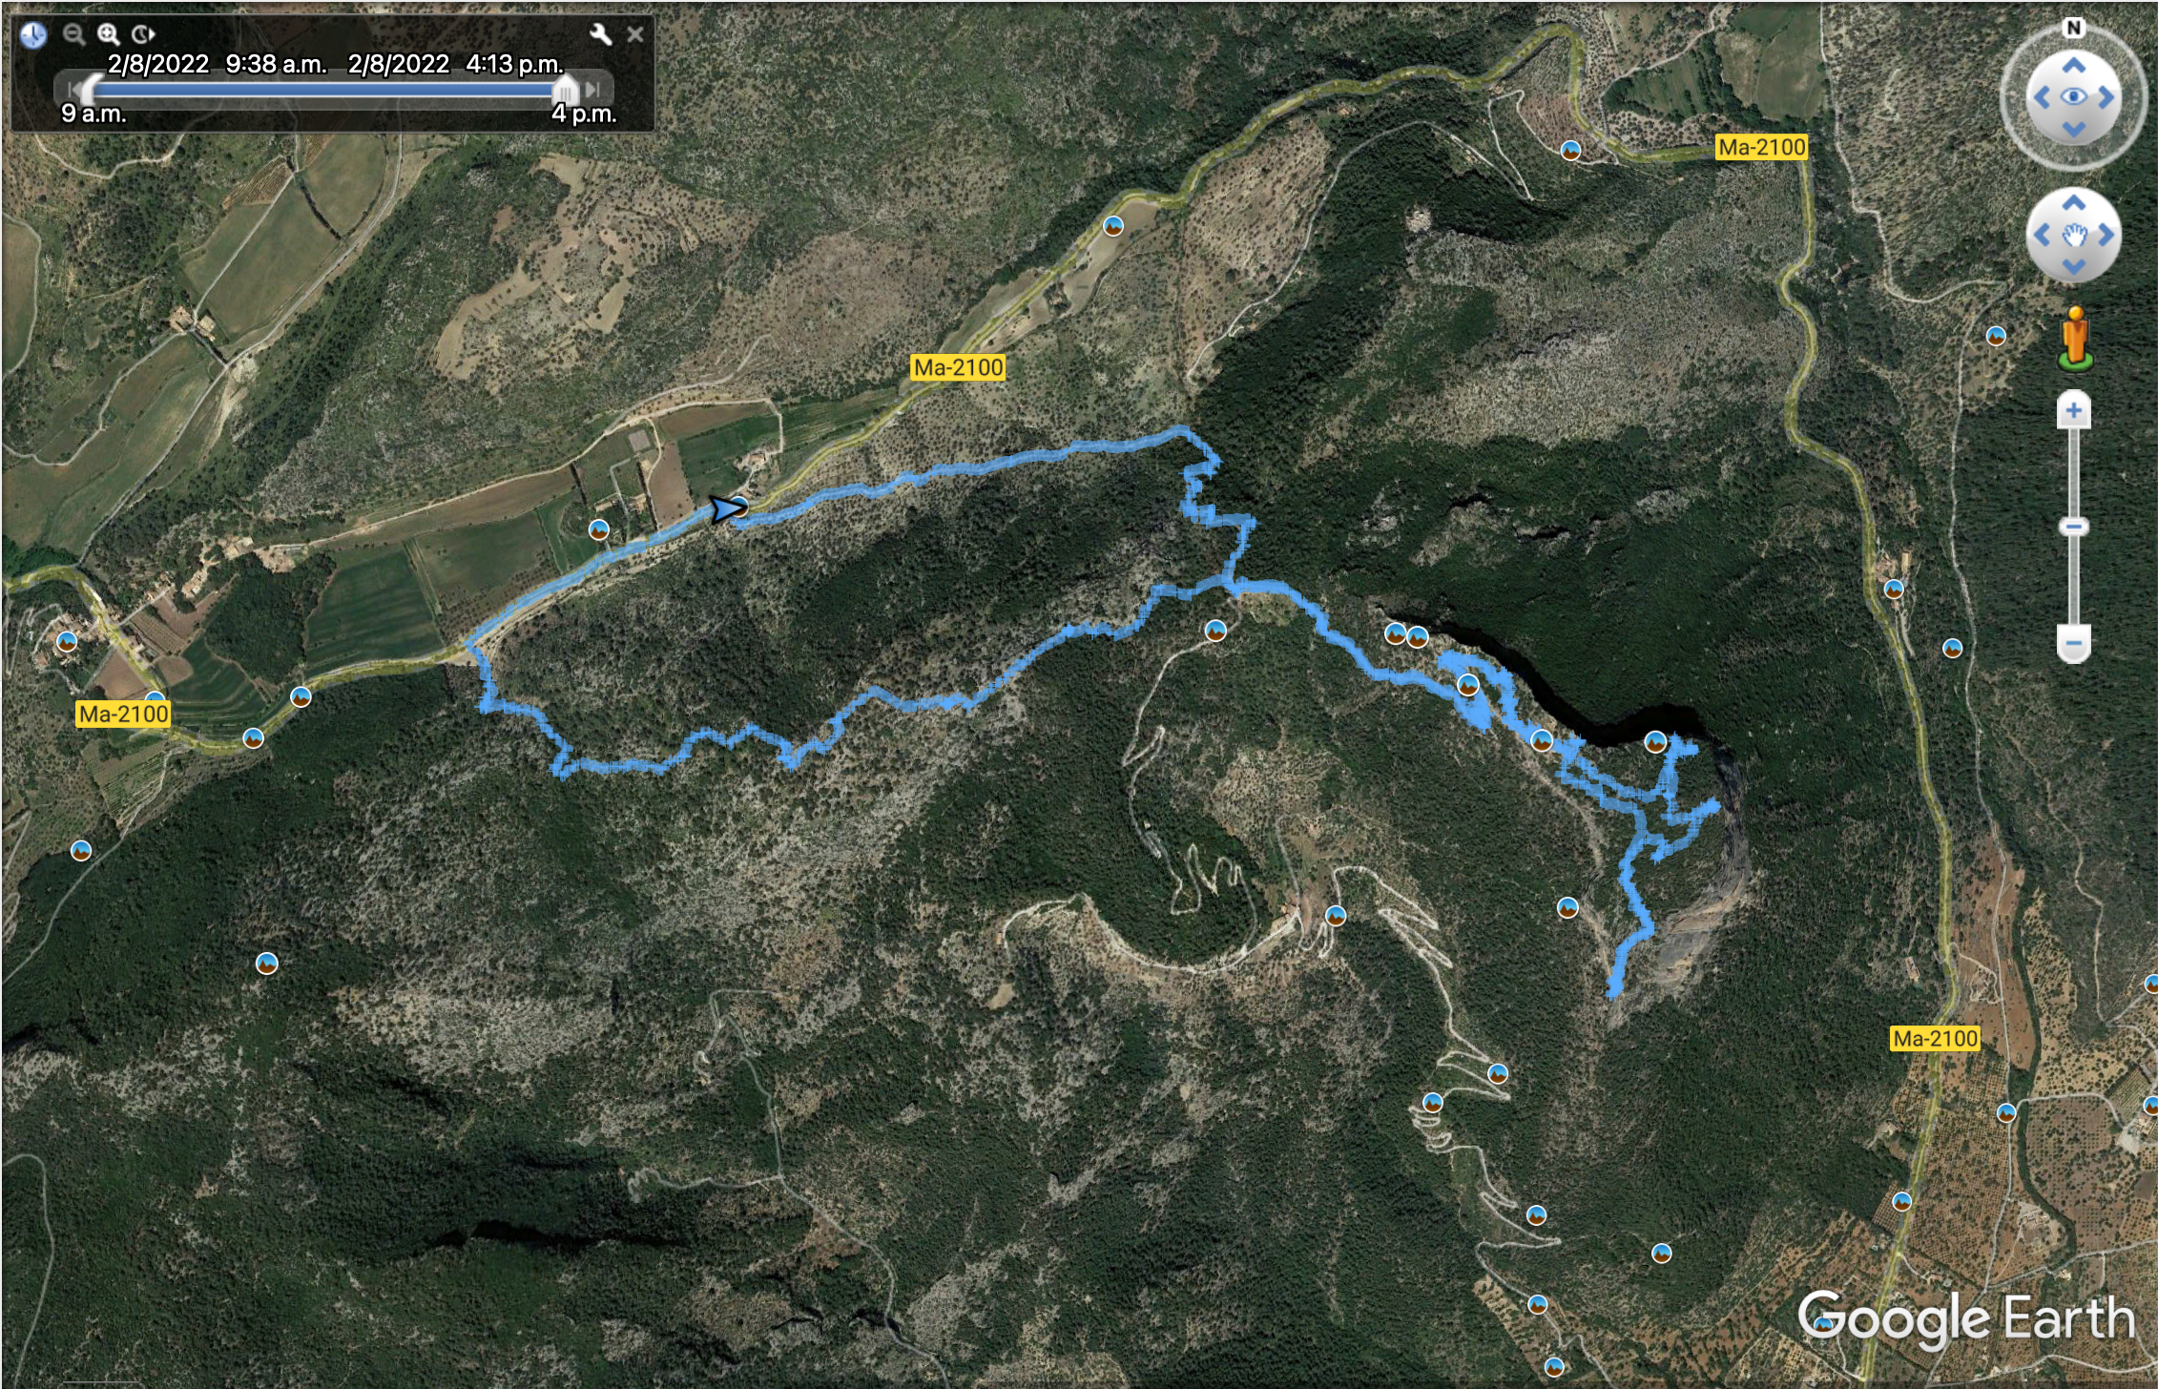The image size is (2158, 1389).
Task: Zoom in with the plus button
Action: (2073, 411)
